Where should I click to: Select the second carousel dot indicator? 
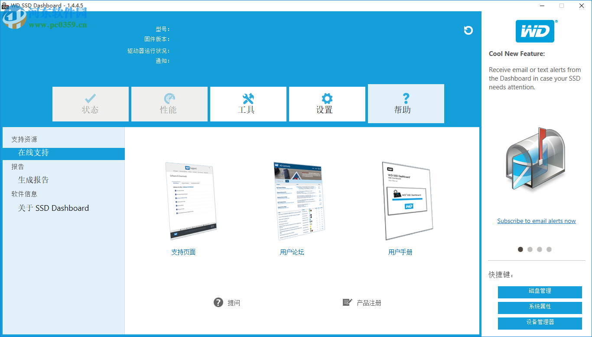(x=530, y=249)
